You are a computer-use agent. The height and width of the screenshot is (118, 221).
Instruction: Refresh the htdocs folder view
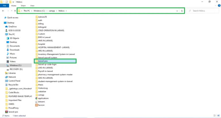click(182, 11)
